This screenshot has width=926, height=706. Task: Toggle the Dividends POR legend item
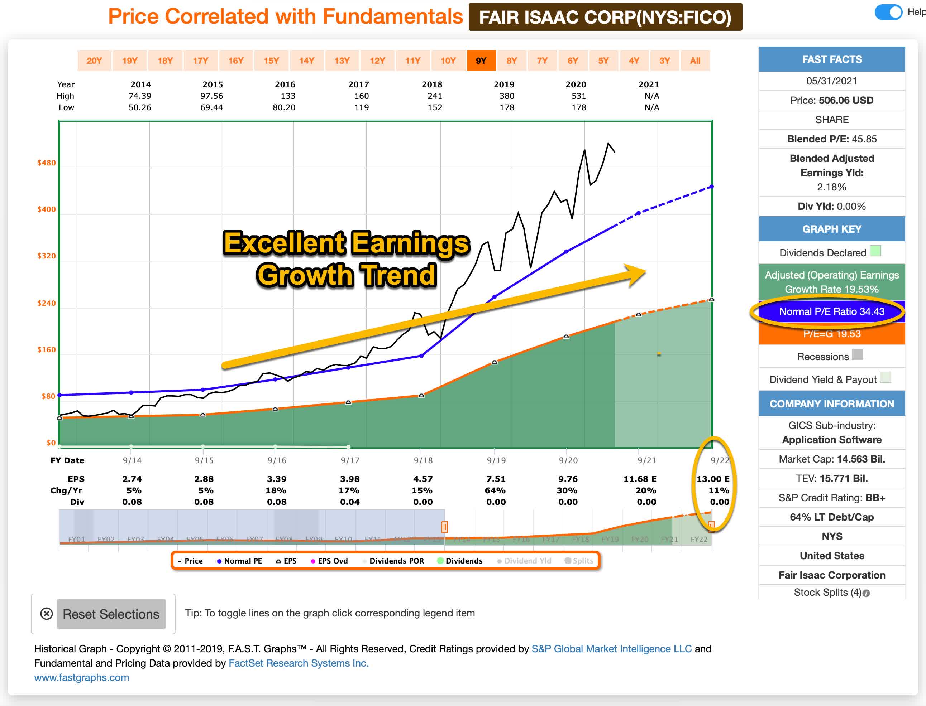click(x=393, y=561)
